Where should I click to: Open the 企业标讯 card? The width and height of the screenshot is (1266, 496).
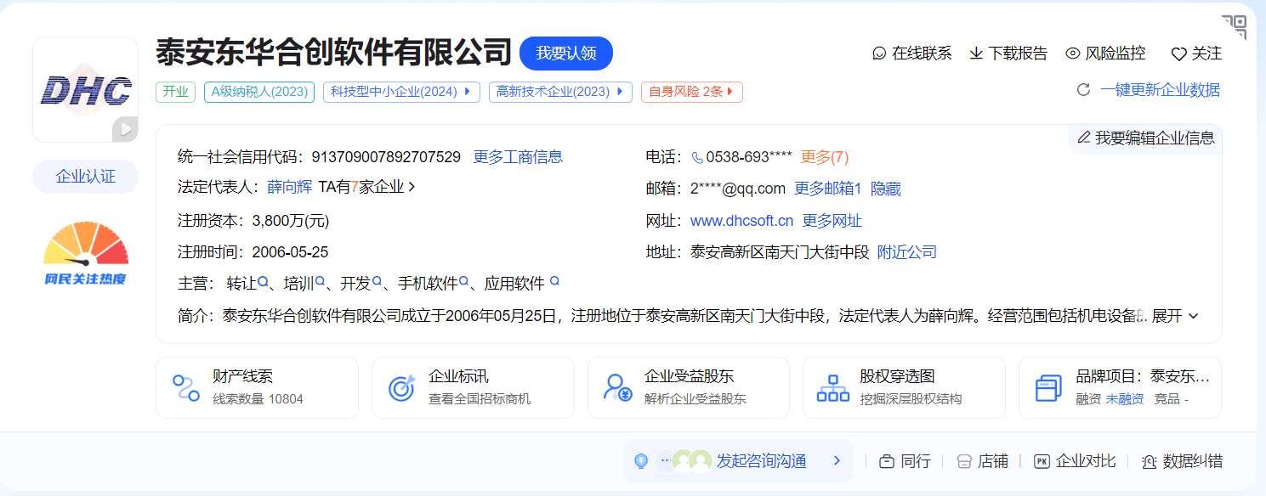[x=473, y=387]
